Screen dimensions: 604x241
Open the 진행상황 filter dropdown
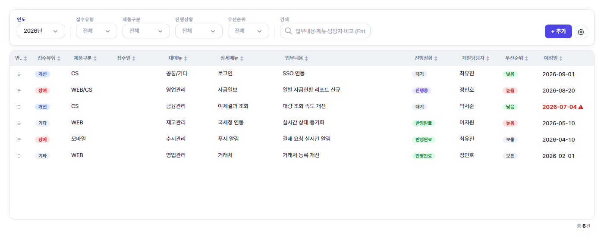point(199,31)
